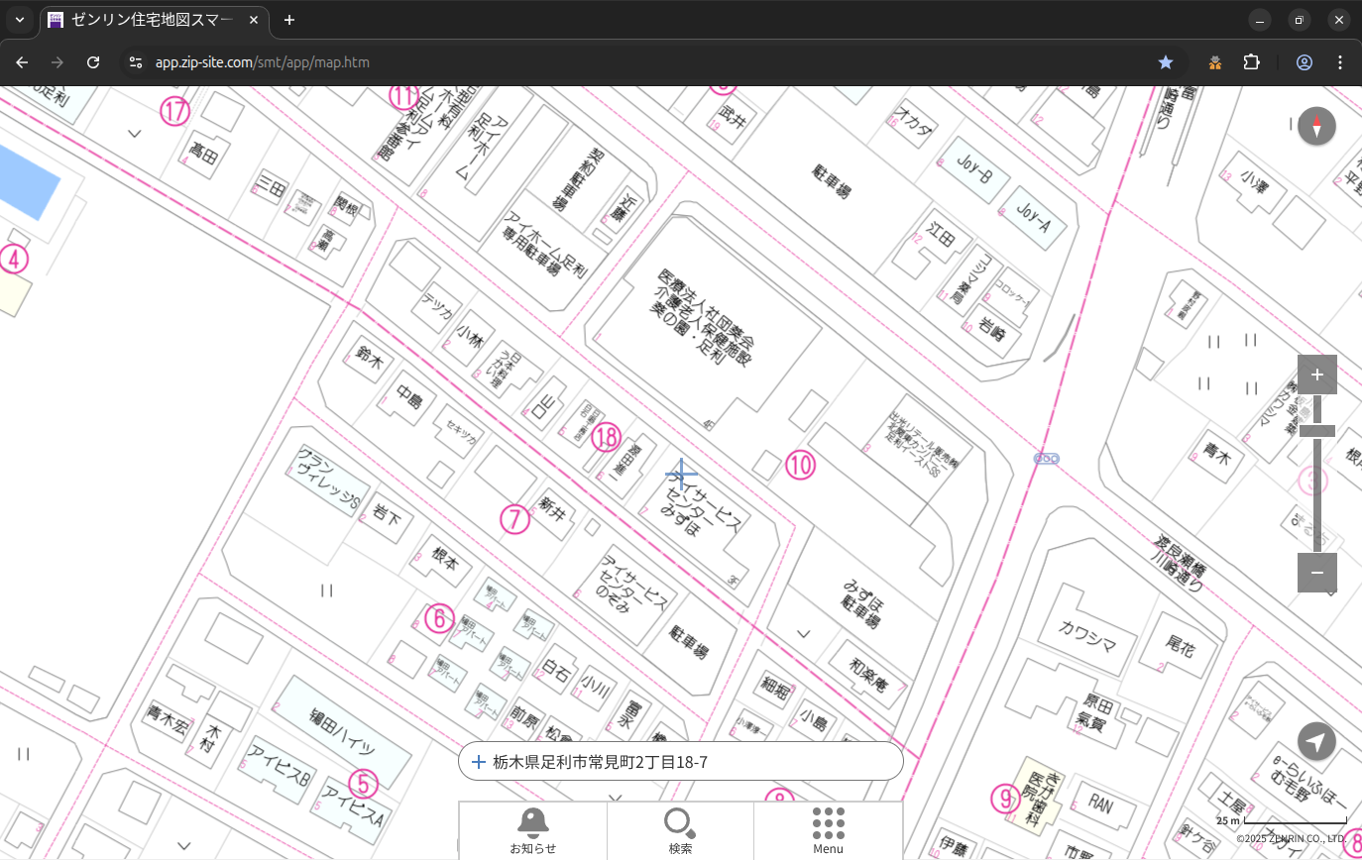Zoom out with the minus button
The height and width of the screenshot is (860, 1362).
point(1316,573)
